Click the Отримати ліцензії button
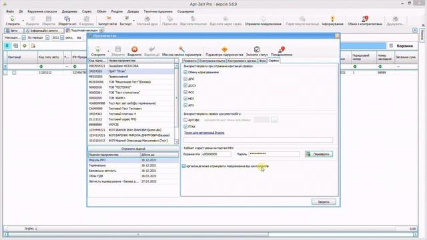427x240 pixels. (x=133, y=149)
